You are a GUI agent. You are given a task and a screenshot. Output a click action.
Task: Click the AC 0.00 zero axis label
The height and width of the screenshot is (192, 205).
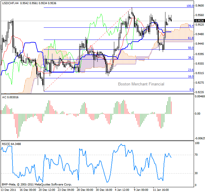(x=198, y=114)
